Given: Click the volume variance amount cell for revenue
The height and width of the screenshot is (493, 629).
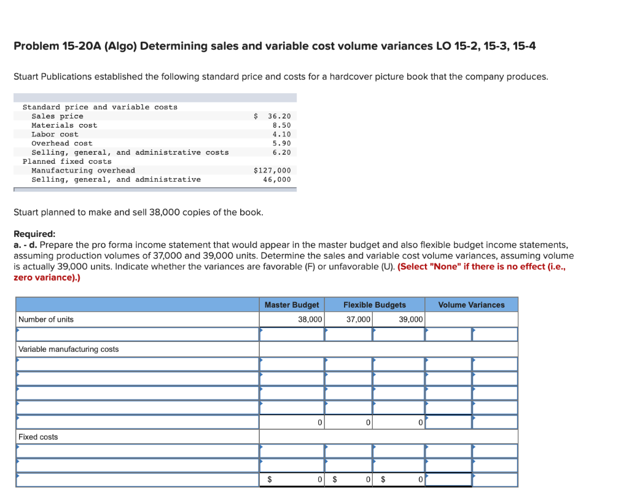Looking at the screenshot, I should [x=448, y=334].
